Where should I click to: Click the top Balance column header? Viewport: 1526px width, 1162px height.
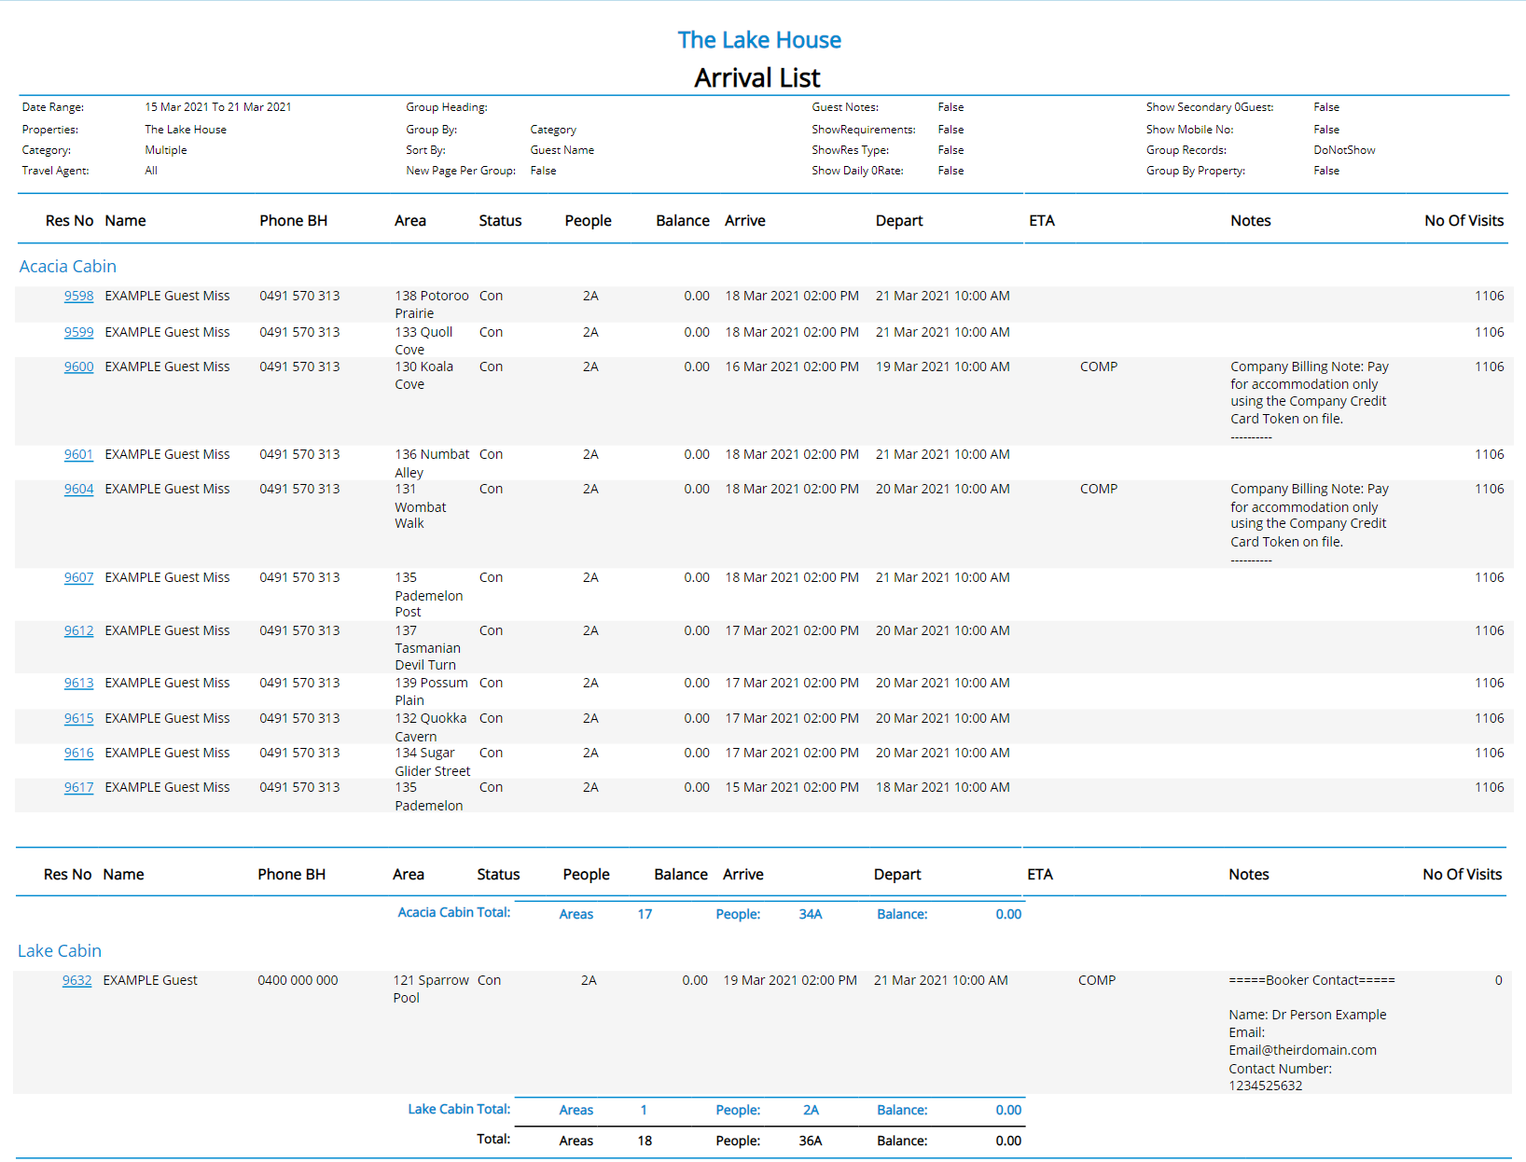pyautogui.click(x=682, y=221)
